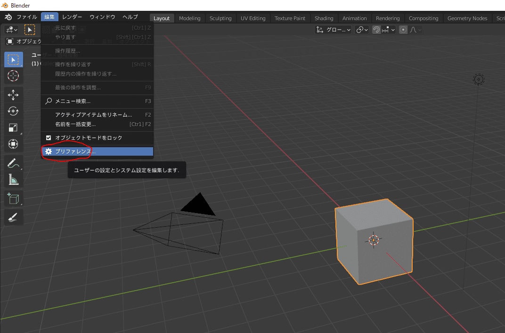Click the tweak select mode icon in header

pyautogui.click(x=30, y=30)
